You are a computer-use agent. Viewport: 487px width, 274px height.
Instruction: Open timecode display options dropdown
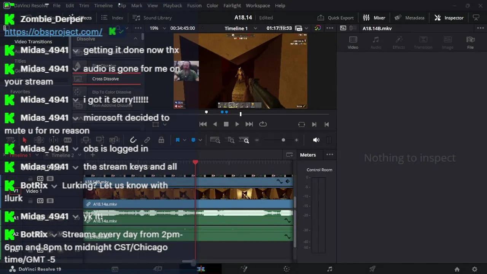[306, 28]
